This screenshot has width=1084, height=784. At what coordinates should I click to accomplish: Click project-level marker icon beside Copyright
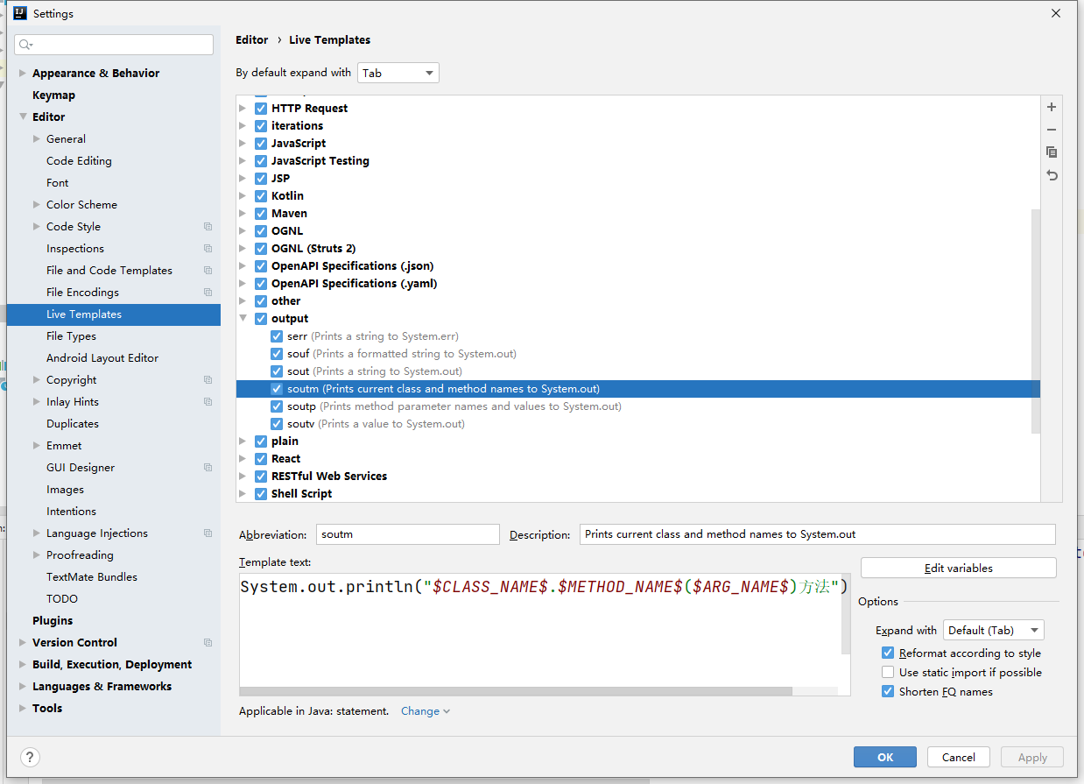208,380
